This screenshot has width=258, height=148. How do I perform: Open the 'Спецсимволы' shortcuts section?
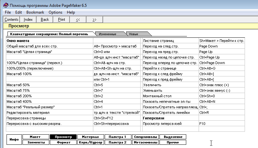click(145, 137)
